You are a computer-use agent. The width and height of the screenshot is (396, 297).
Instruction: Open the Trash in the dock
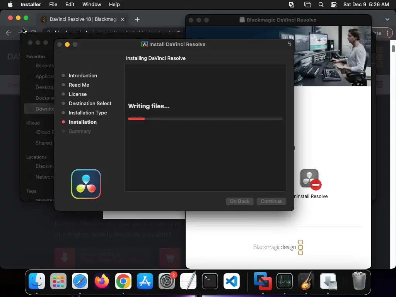359,281
